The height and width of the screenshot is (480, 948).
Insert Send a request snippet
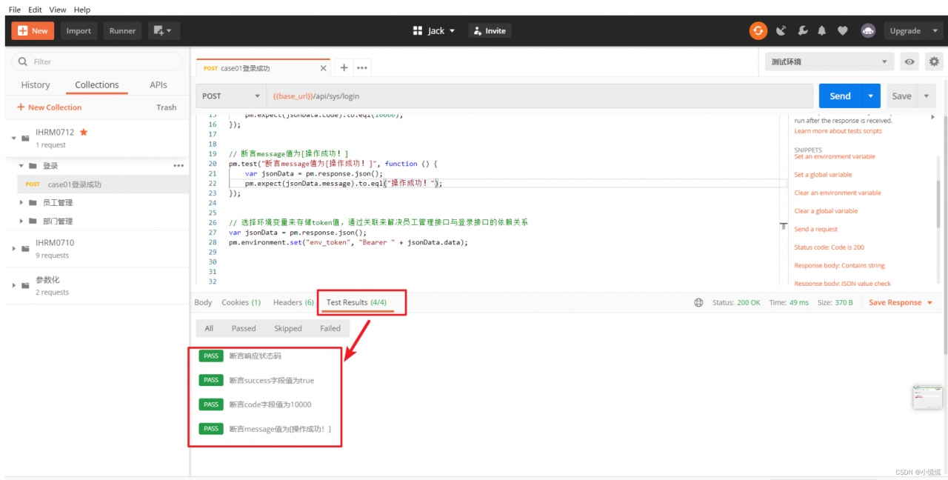(816, 229)
